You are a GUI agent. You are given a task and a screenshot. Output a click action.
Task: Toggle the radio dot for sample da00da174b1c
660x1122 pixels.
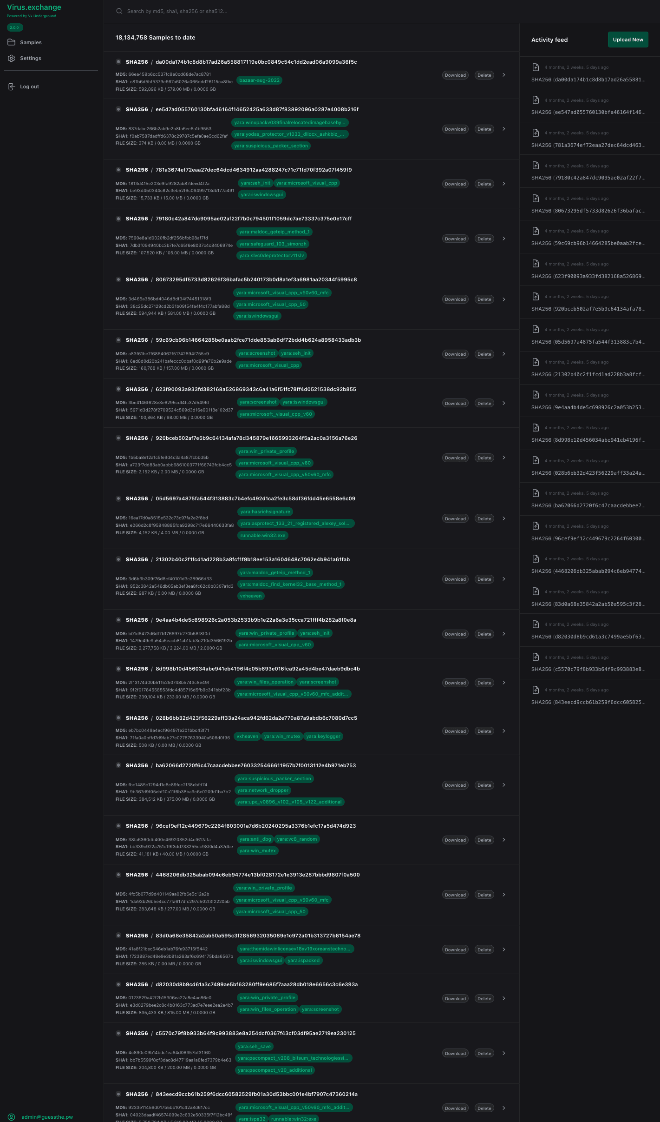point(118,62)
